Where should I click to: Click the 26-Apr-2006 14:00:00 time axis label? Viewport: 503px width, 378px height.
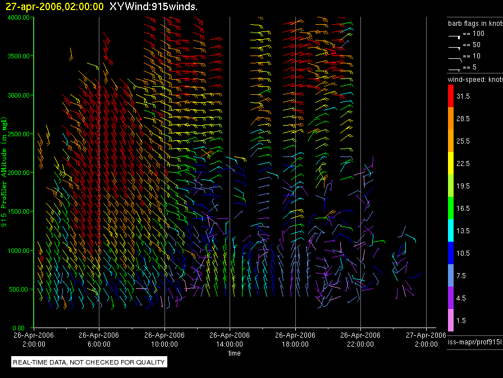(230, 339)
